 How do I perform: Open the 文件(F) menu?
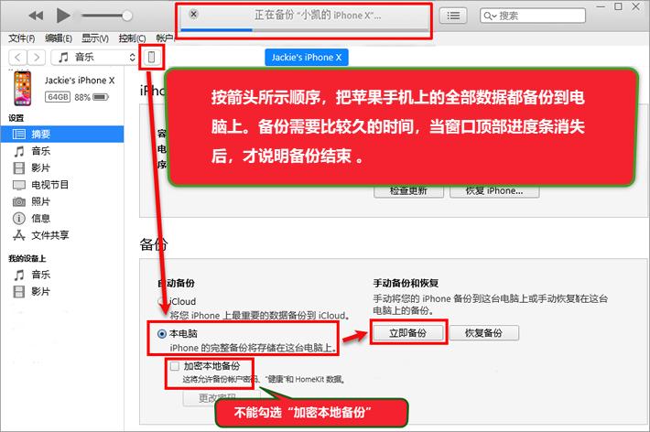tap(21, 38)
